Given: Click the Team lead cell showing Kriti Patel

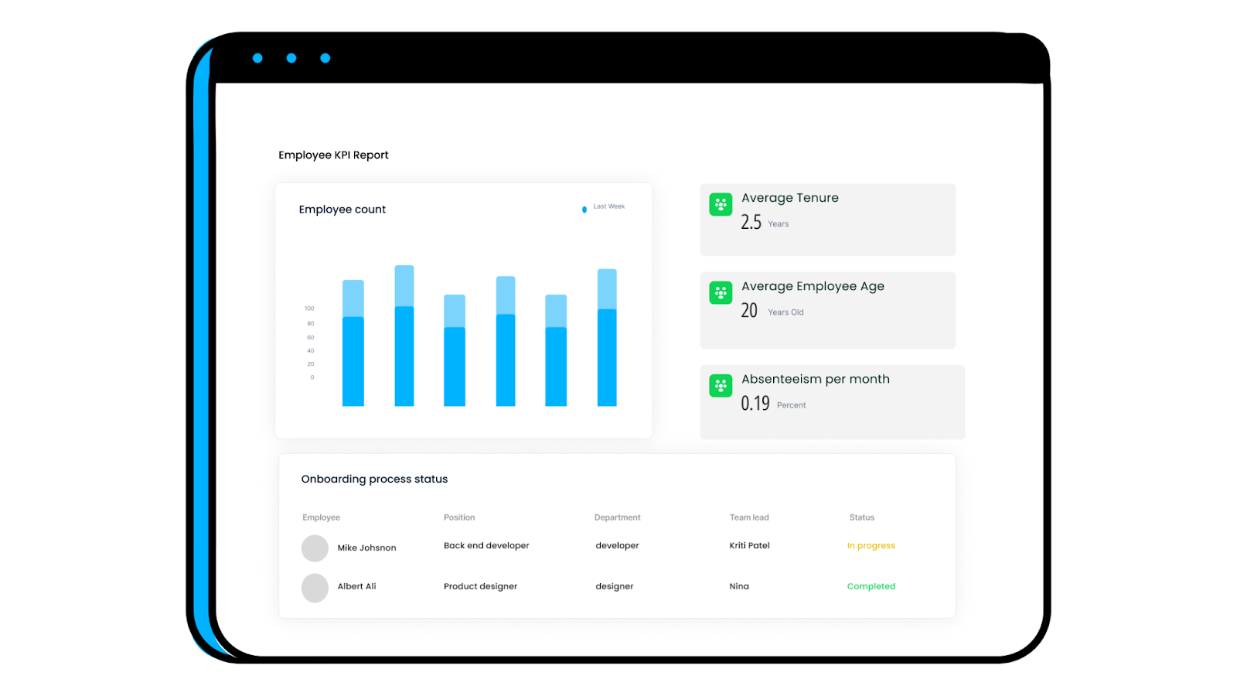Looking at the screenshot, I should click(x=748, y=545).
